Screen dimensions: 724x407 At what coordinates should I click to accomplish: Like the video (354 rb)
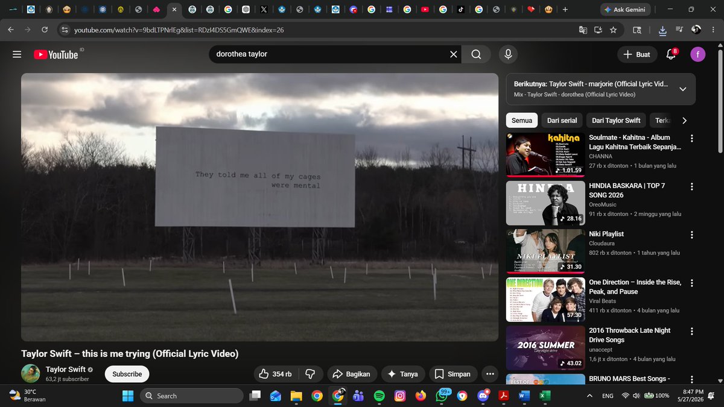275,374
